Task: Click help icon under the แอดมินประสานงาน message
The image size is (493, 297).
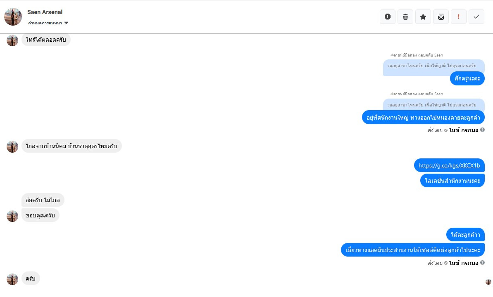Action: (x=482, y=263)
